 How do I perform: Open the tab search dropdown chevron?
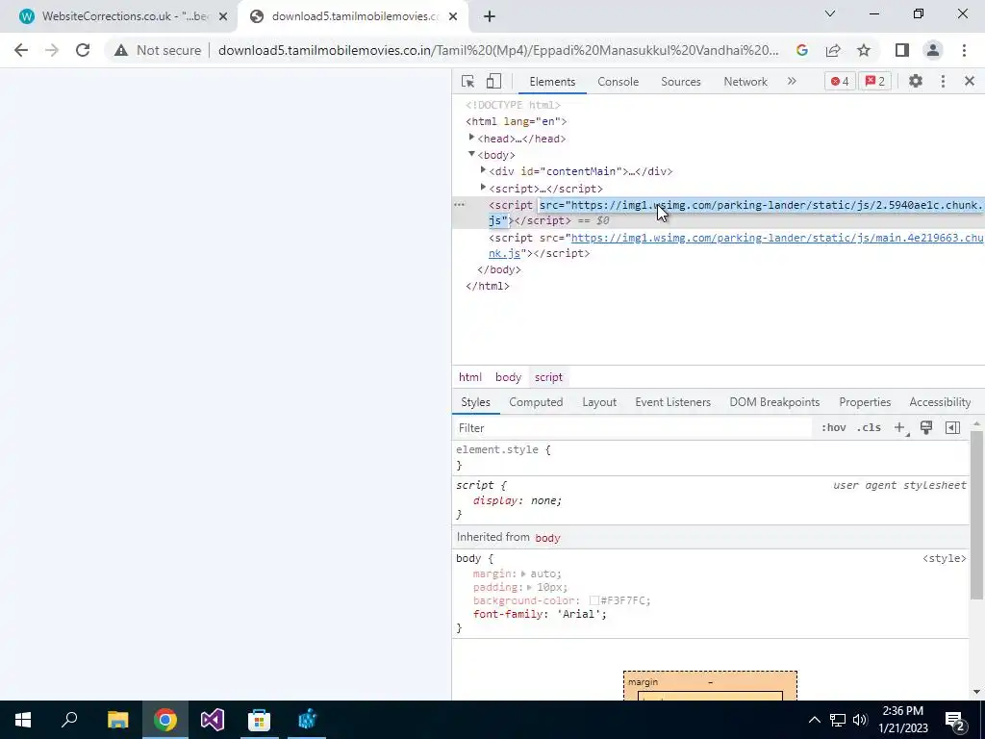[x=830, y=13]
